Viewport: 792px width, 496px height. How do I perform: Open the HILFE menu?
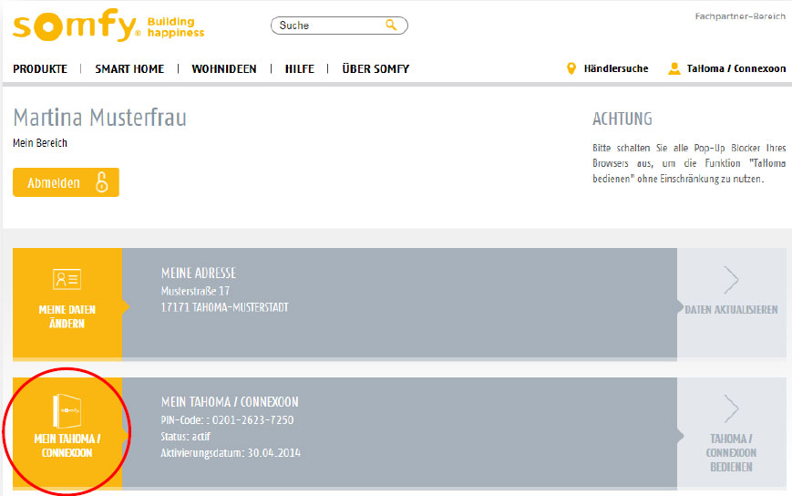click(x=300, y=68)
